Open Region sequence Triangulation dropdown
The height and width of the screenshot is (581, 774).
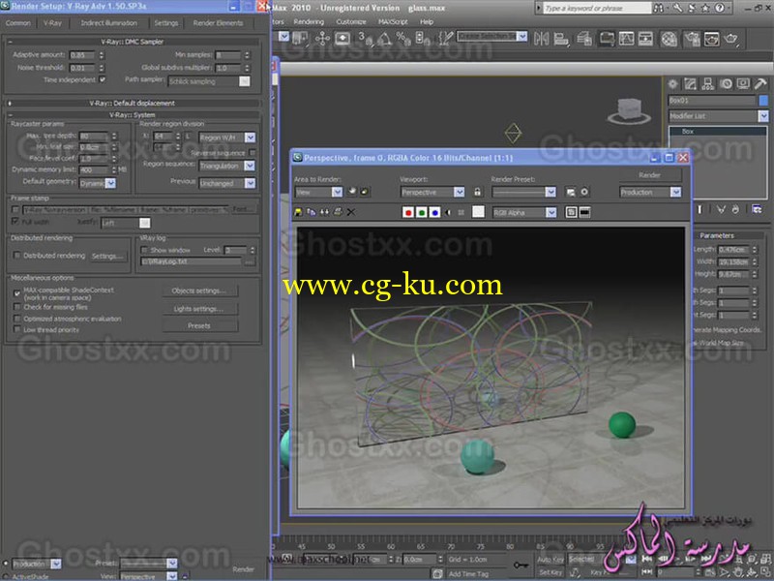pos(227,166)
